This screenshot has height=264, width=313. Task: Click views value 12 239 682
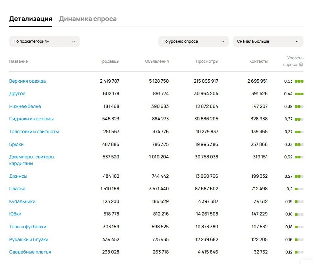tap(207, 239)
